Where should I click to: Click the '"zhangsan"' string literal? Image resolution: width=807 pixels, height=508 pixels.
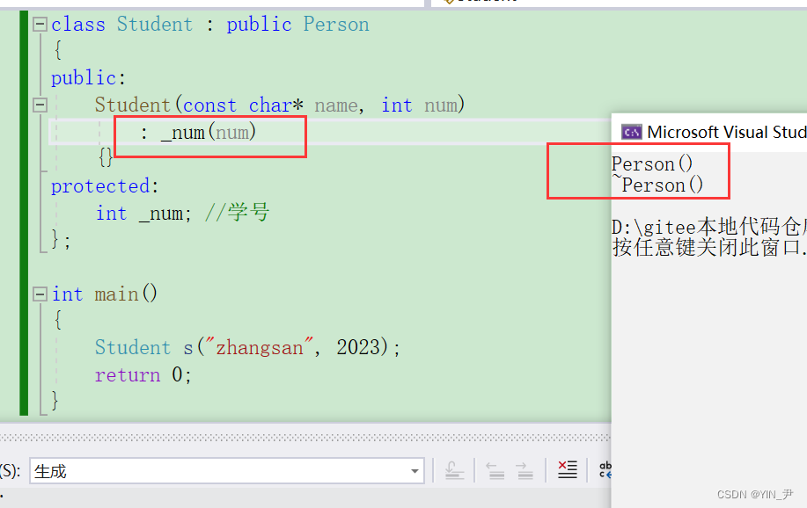[x=259, y=347]
